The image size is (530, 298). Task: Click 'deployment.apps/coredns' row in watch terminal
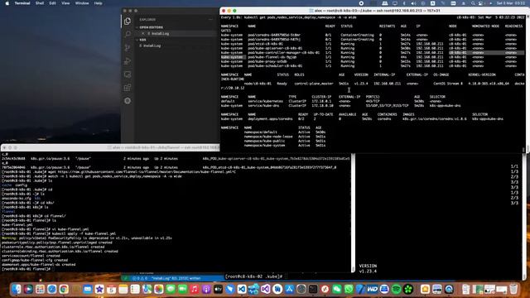tap(362, 119)
